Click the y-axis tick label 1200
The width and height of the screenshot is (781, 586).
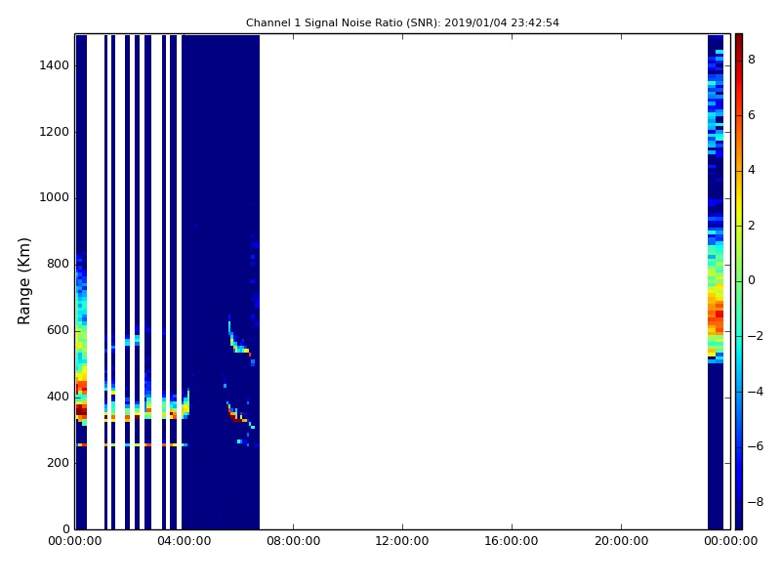(x=55, y=132)
